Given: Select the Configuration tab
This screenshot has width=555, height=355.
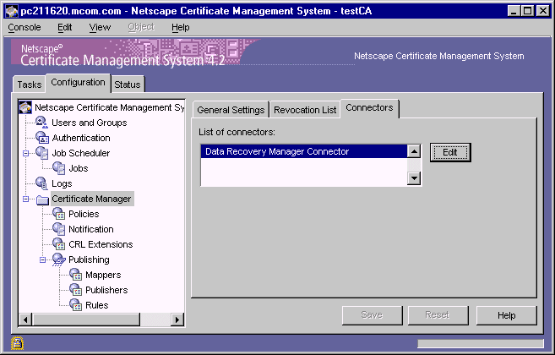Looking at the screenshot, I should click(78, 83).
